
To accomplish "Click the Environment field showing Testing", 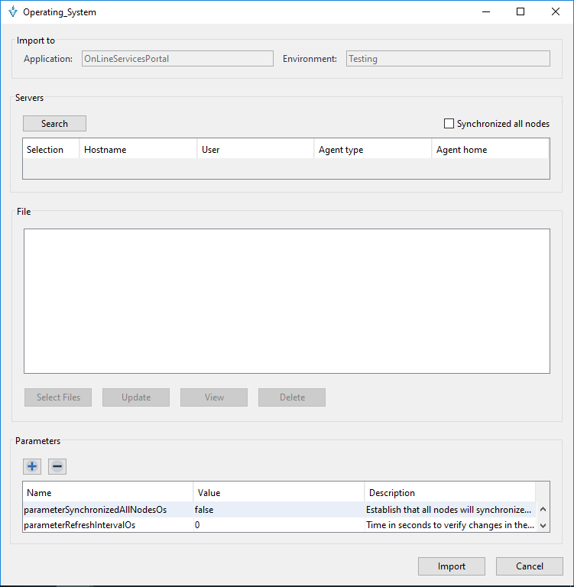I will 448,59.
